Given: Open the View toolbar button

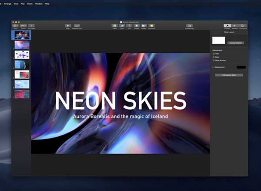Looking at the screenshot, I should point(15,26).
